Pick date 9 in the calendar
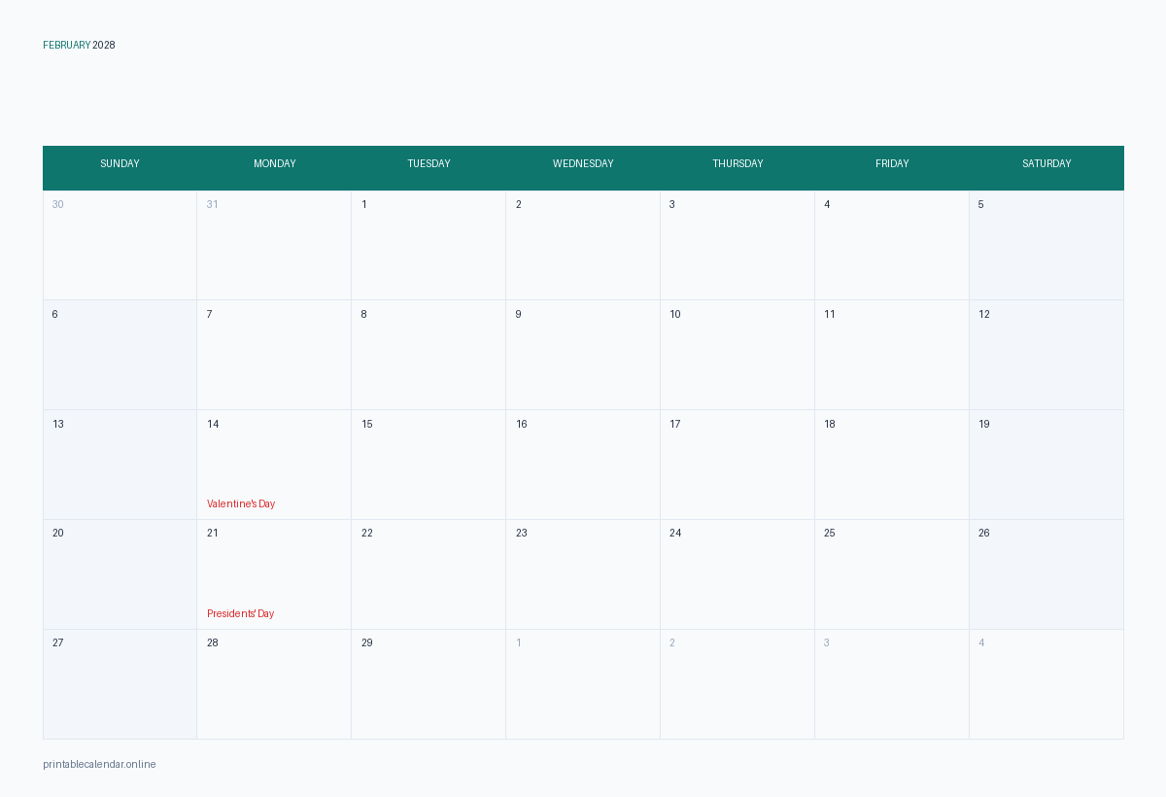 [x=583, y=355]
